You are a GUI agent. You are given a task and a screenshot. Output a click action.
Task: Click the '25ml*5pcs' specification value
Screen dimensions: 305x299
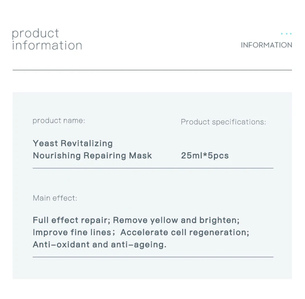pyautogui.click(x=205, y=155)
